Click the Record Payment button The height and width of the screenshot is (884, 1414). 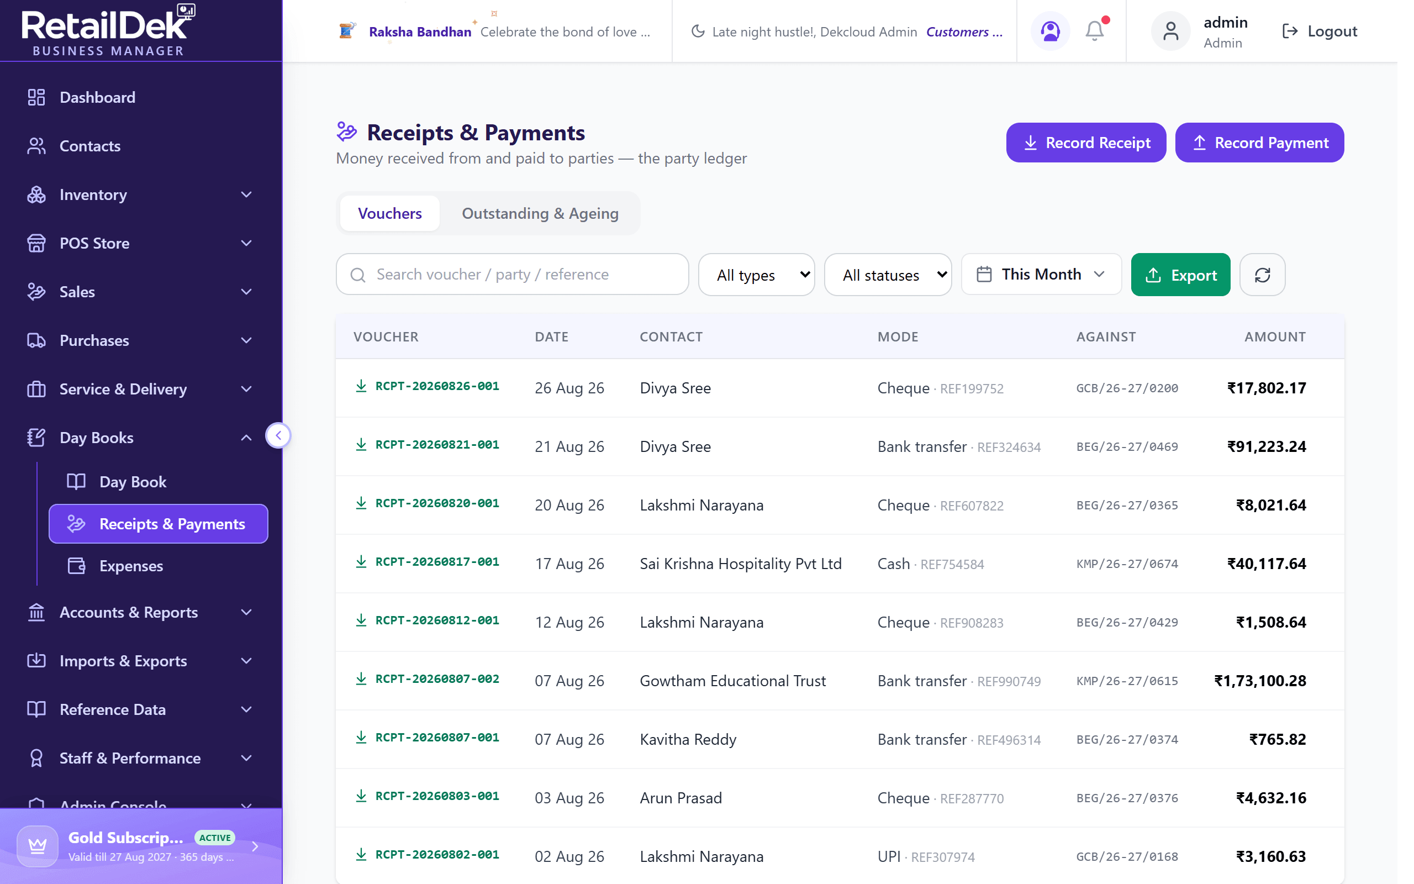pyautogui.click(x=1259, y=143)
